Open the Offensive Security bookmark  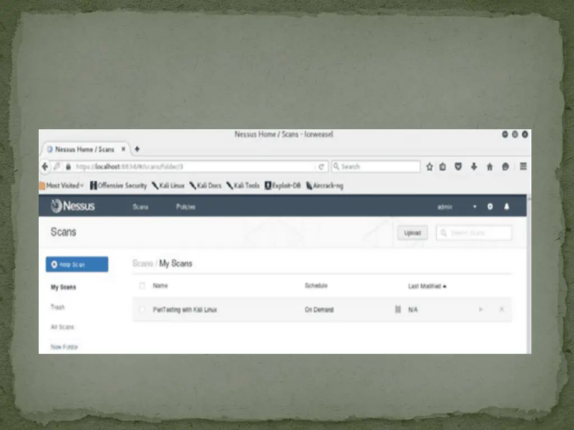tap(119, 186)
